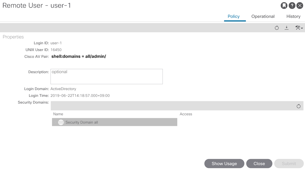View the History tab
Viewport: 305px width, 170px height.
click(293, 17)
